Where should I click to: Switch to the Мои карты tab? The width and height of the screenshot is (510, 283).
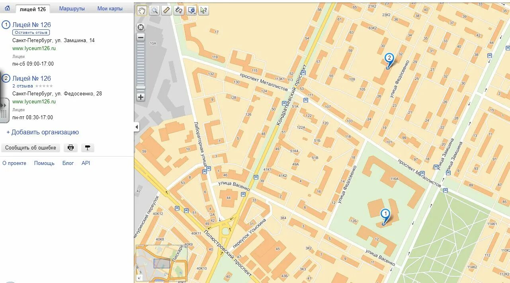(110, 9)
